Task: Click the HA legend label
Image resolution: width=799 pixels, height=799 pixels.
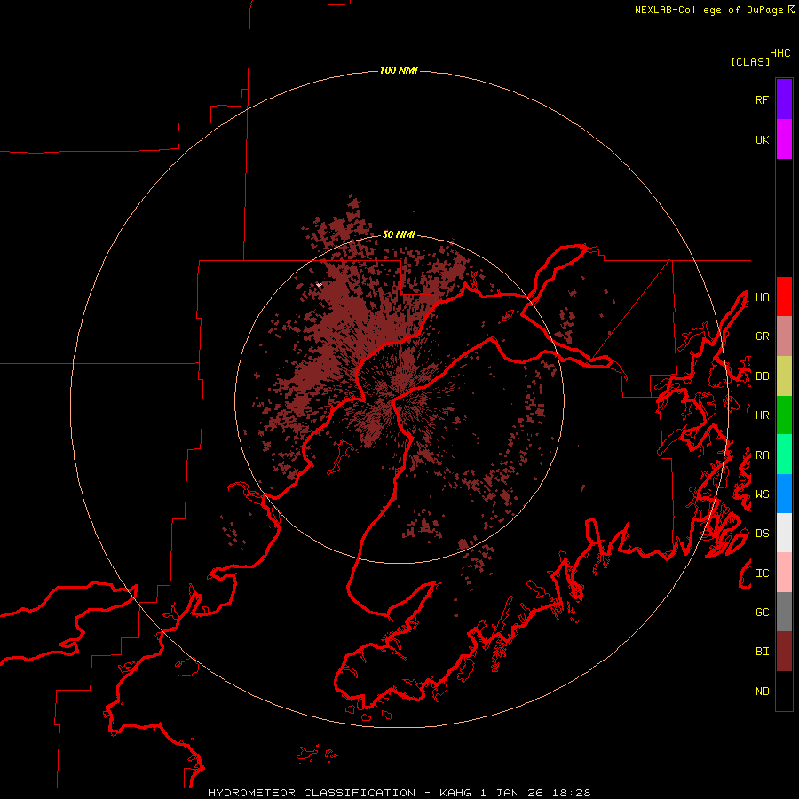Action: tap(762, 297)
